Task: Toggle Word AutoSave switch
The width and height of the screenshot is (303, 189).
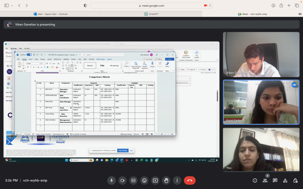Action: click(x=29, y=55)
